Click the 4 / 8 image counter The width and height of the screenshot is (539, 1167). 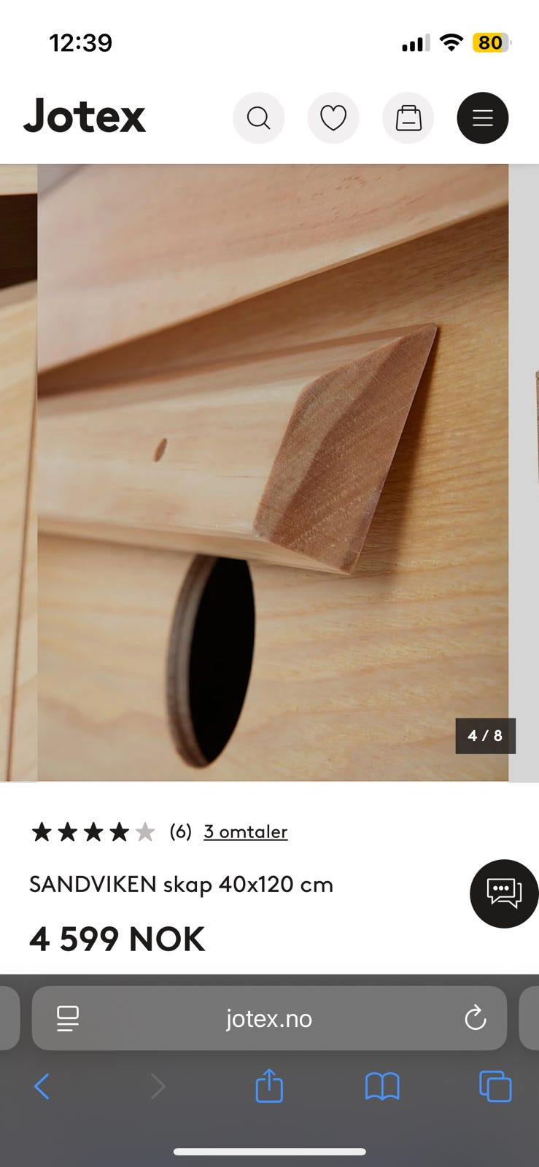point(486,736)
